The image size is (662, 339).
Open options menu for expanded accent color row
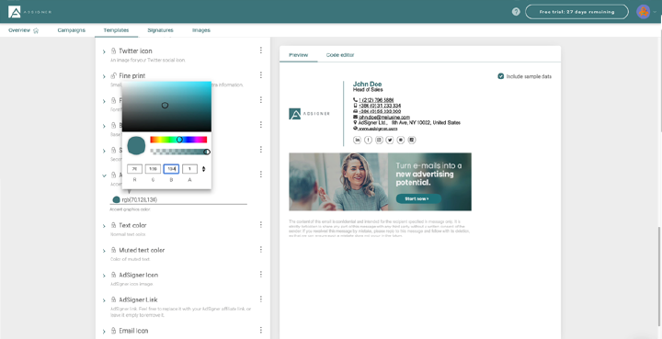click(261, 175)
